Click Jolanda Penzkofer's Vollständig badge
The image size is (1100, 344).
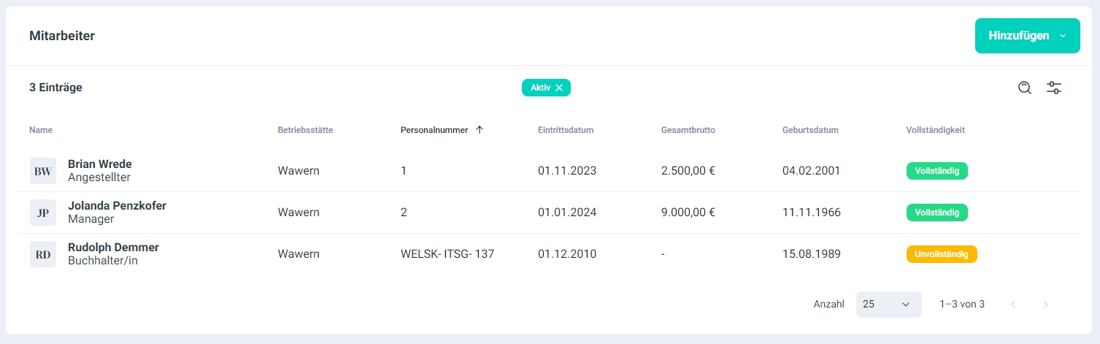936,213
